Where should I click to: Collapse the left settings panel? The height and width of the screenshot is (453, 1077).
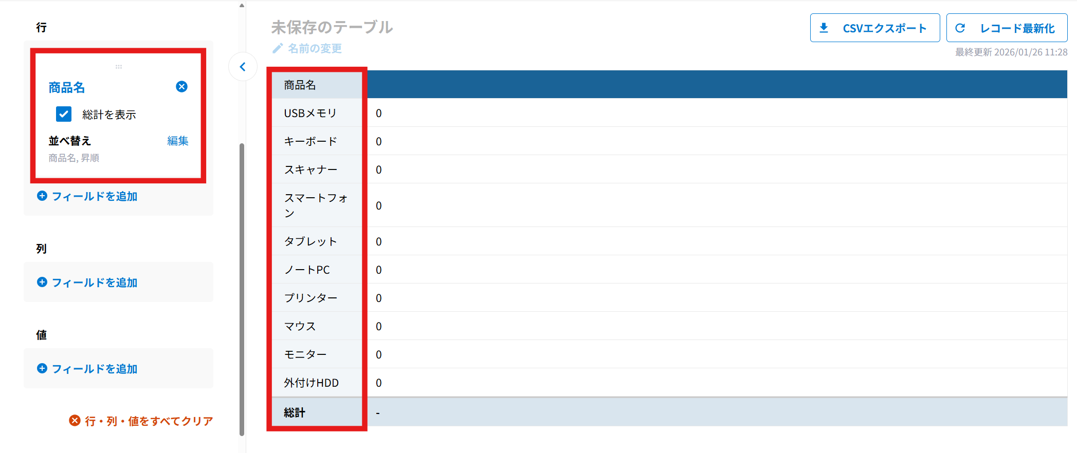[x=243, y=67]
